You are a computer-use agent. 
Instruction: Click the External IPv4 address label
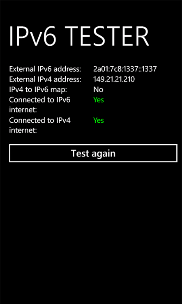[45, 80]
